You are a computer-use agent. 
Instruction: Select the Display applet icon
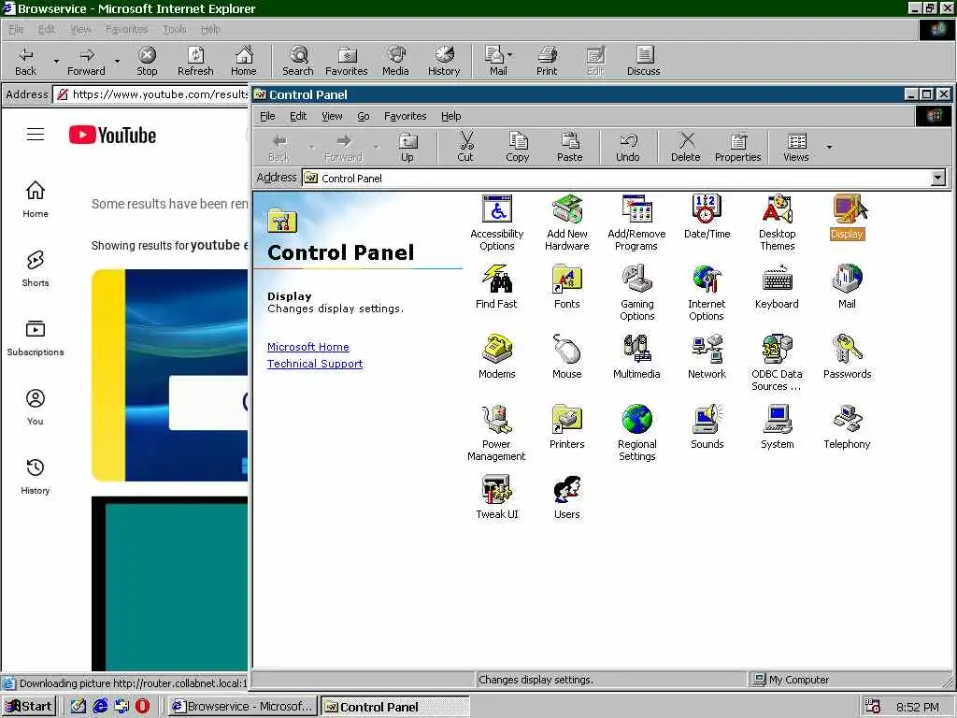(847, 217)
